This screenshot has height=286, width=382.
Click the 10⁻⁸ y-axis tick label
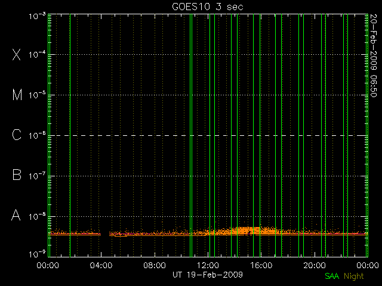point(37,216)
